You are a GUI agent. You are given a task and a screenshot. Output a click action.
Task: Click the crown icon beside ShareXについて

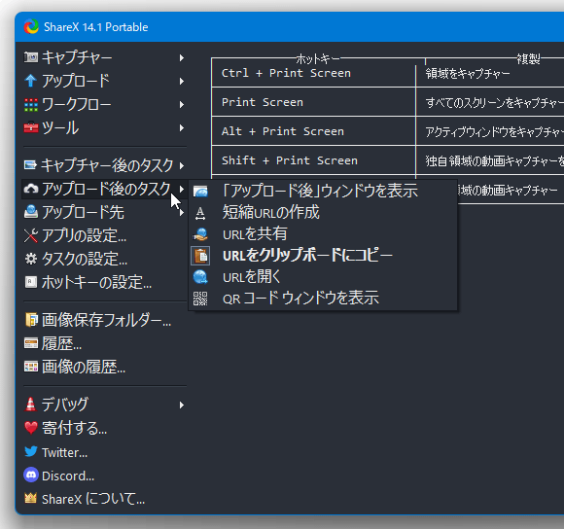click(x=30, y=498)
